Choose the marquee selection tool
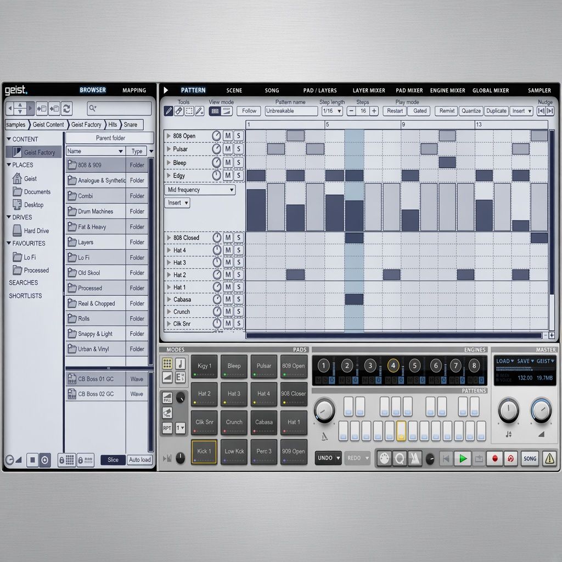This screenshot has width=562, height=562. click(189, 111)
